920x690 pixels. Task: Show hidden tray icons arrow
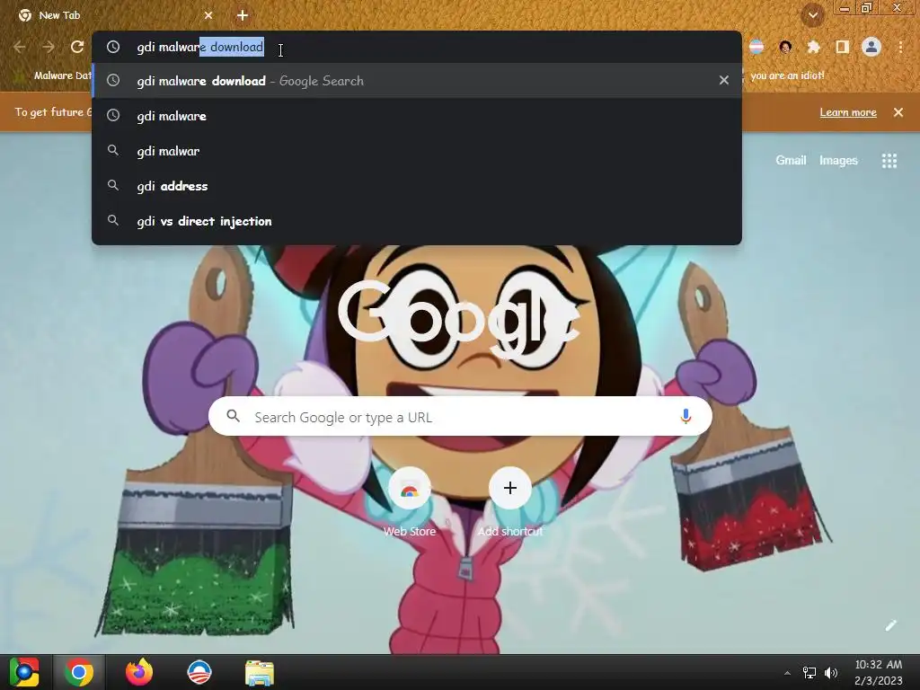click(x=787, y=672)
